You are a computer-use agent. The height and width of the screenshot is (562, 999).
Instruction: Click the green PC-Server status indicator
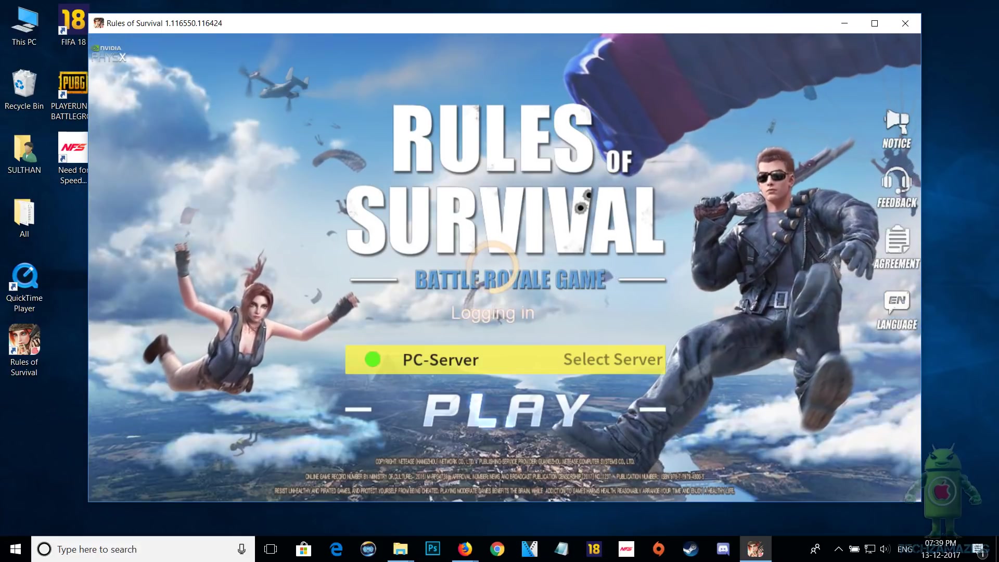(x=373, y=359)
